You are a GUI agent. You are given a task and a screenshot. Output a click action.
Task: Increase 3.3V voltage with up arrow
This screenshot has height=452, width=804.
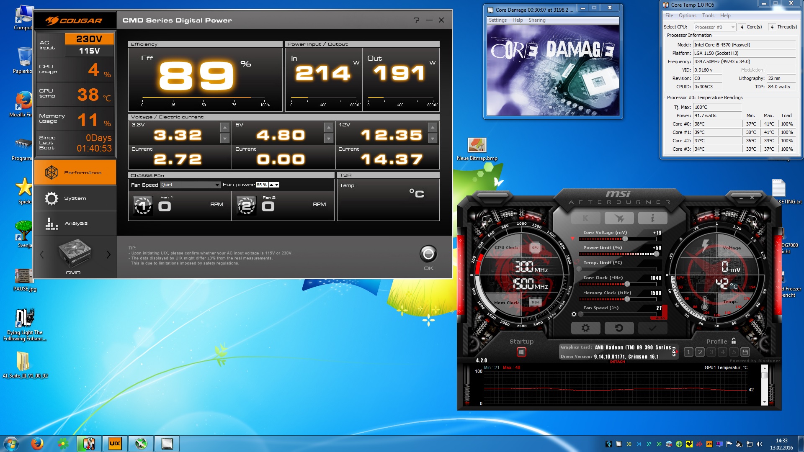tap(225, 127)
